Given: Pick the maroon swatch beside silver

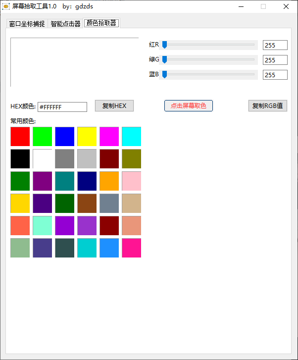Looking at the screenshot, I should click(109, 158).
